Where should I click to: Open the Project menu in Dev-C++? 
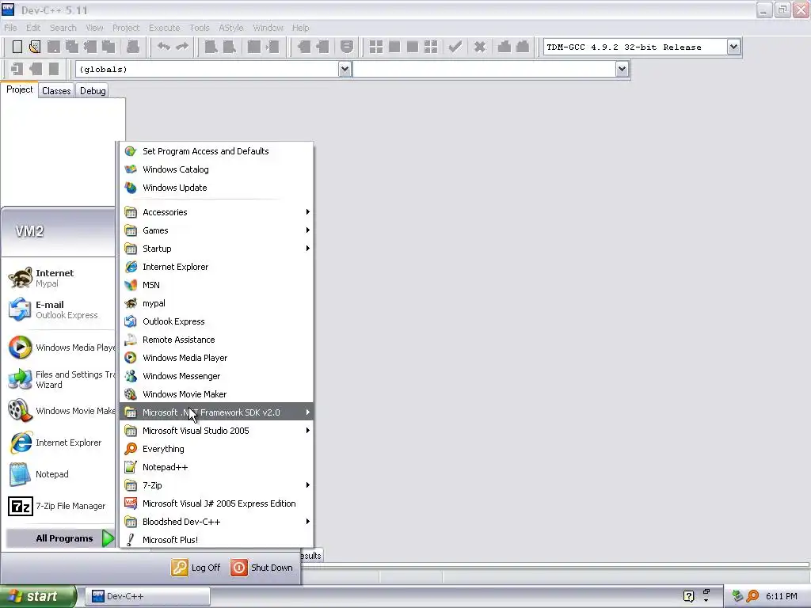click(x=126, y=28)
